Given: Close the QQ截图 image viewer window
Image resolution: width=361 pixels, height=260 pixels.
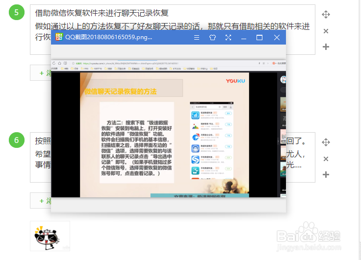Looking at the screenshot, I should tap(277, 38).
